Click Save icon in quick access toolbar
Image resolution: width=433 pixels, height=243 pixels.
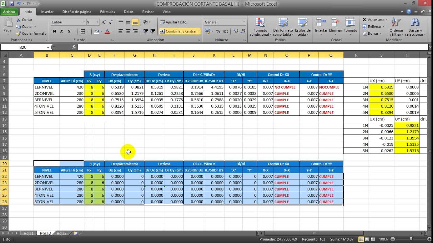12,4
